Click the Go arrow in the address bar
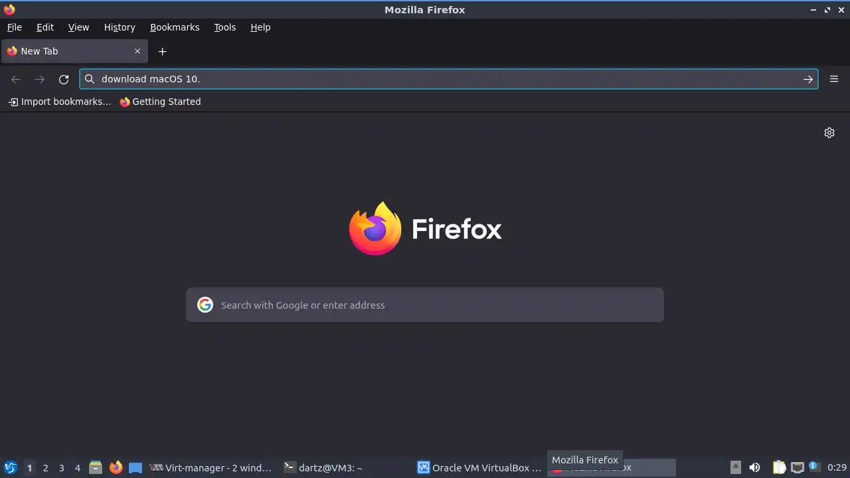The height and width of the screenshot is (478, 850). (x=808, y=79)
